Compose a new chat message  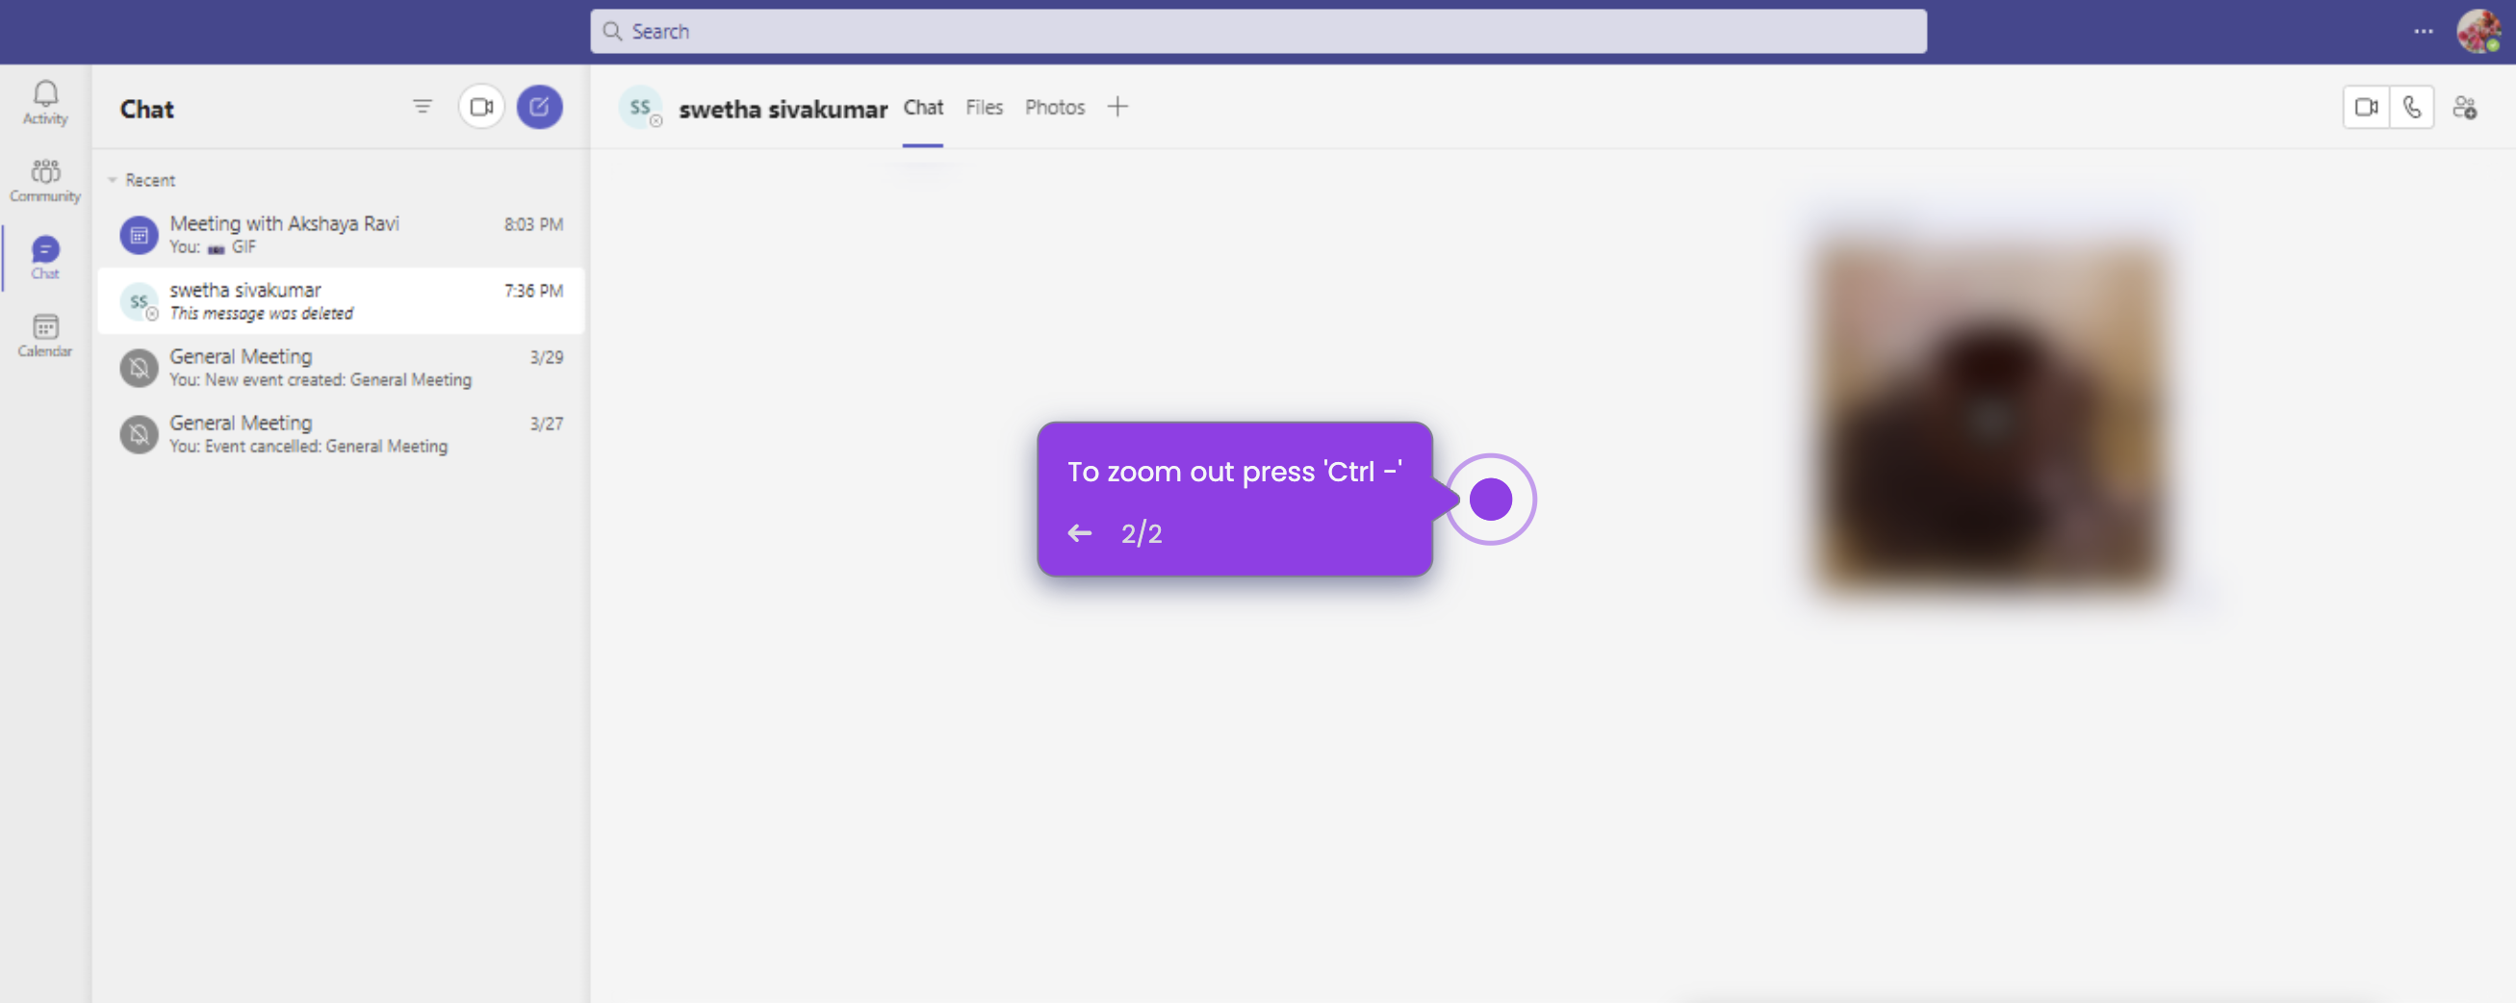[539, 107]
